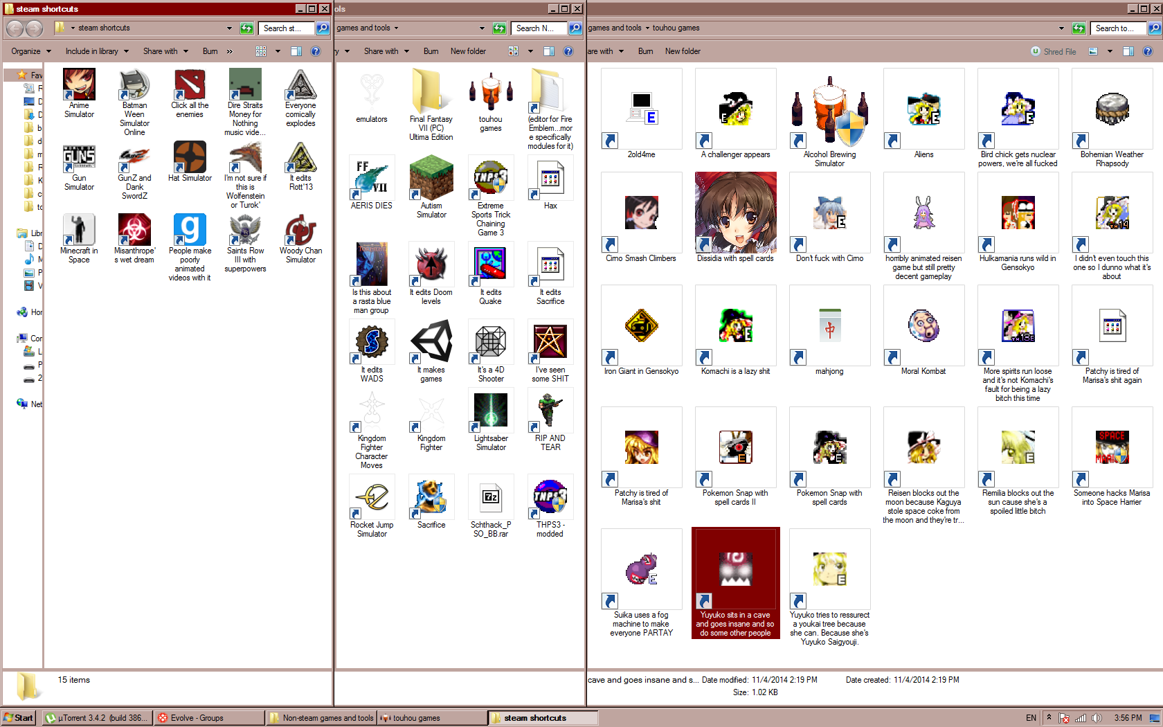Select the Minecraft in Space shortcut
This screenshot has width=1163, height=727.
click(79, 239)
